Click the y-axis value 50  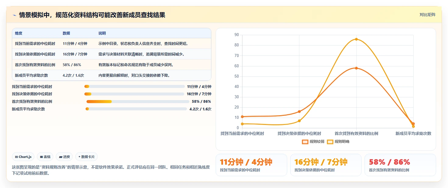[x=237, y=76]
